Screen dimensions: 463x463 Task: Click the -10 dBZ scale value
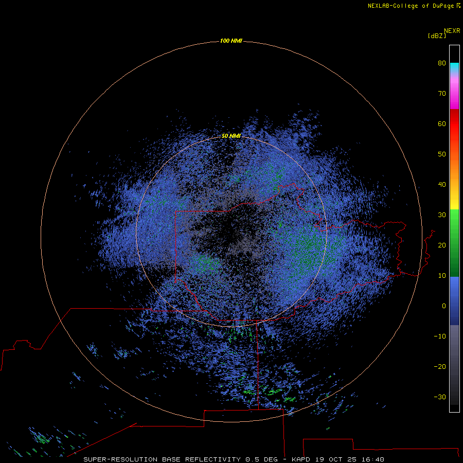coord(440,336)
